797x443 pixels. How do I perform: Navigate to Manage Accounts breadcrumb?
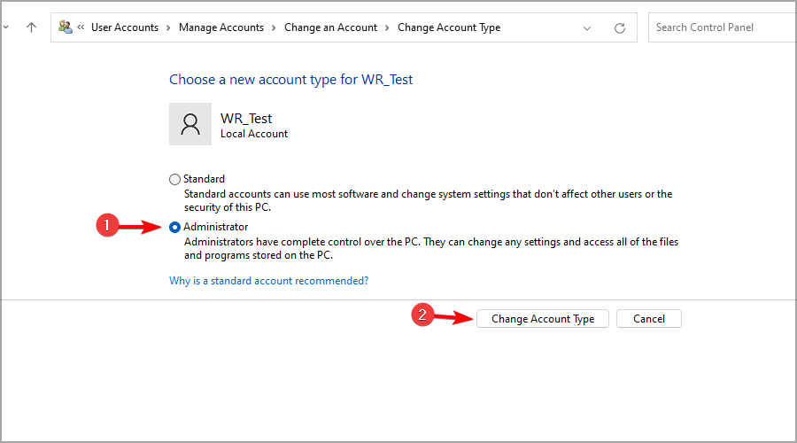221,27
